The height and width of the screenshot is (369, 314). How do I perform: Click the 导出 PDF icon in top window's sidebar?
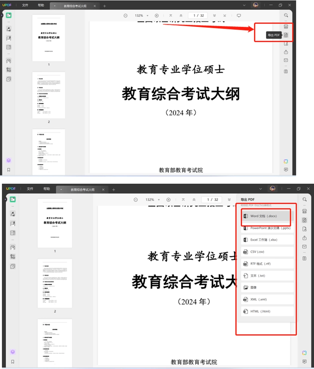click(286, 35)
